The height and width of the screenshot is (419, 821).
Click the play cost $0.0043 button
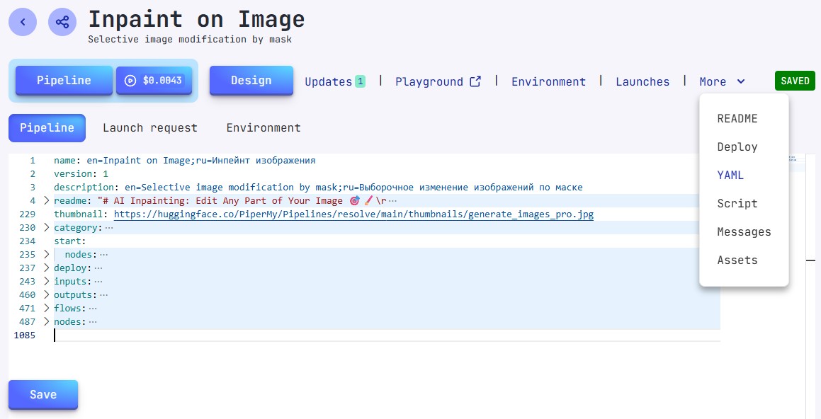coord(154,81)
